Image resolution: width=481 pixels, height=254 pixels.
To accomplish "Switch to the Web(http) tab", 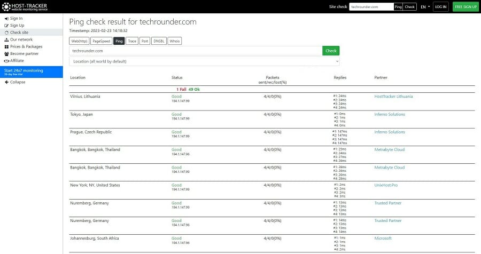I will tap(80, 41).
